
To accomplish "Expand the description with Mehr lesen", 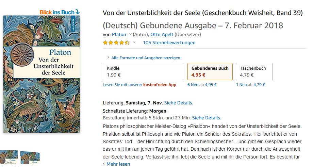I will 118,164.
